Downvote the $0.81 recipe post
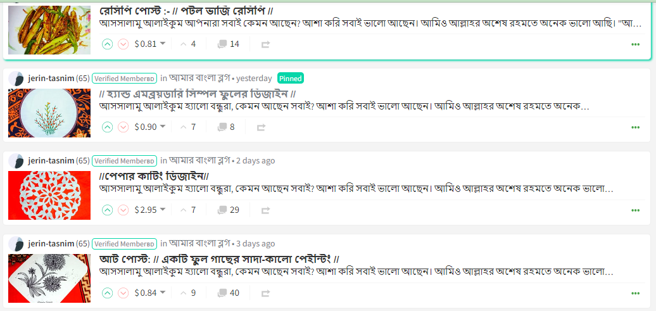This screenshot has width=656, height=311. click(x=123, y=44)
